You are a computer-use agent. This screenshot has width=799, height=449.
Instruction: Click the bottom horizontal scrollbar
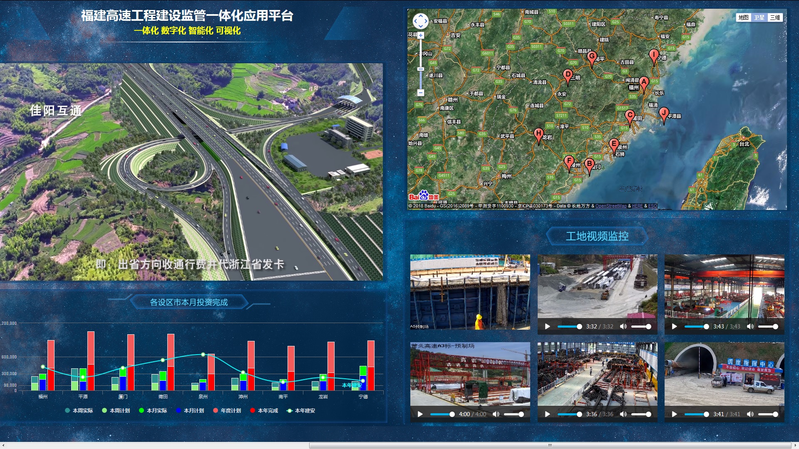click(x=549, y=445)
